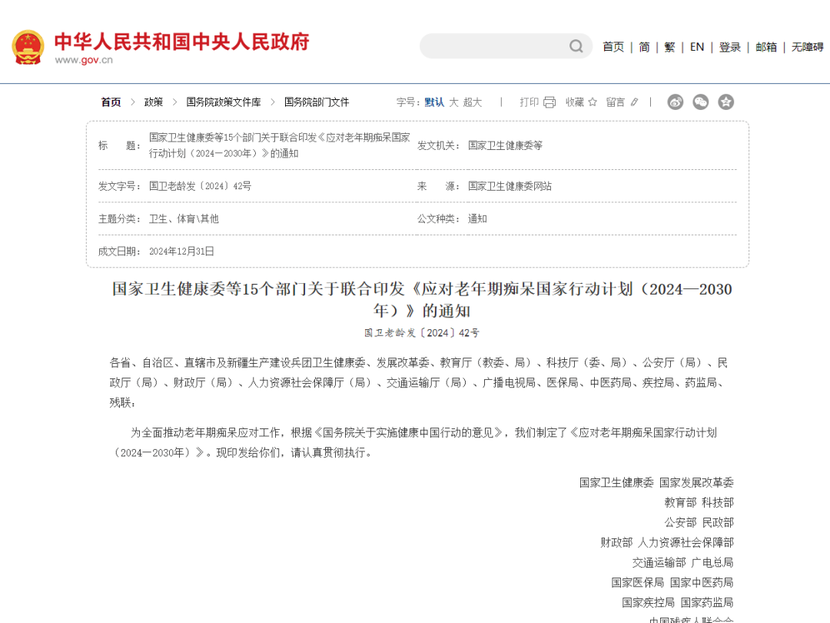Open 国务院部门文件 breadcrumb
This screenshot has height=623, width=830.
(317, 102)
